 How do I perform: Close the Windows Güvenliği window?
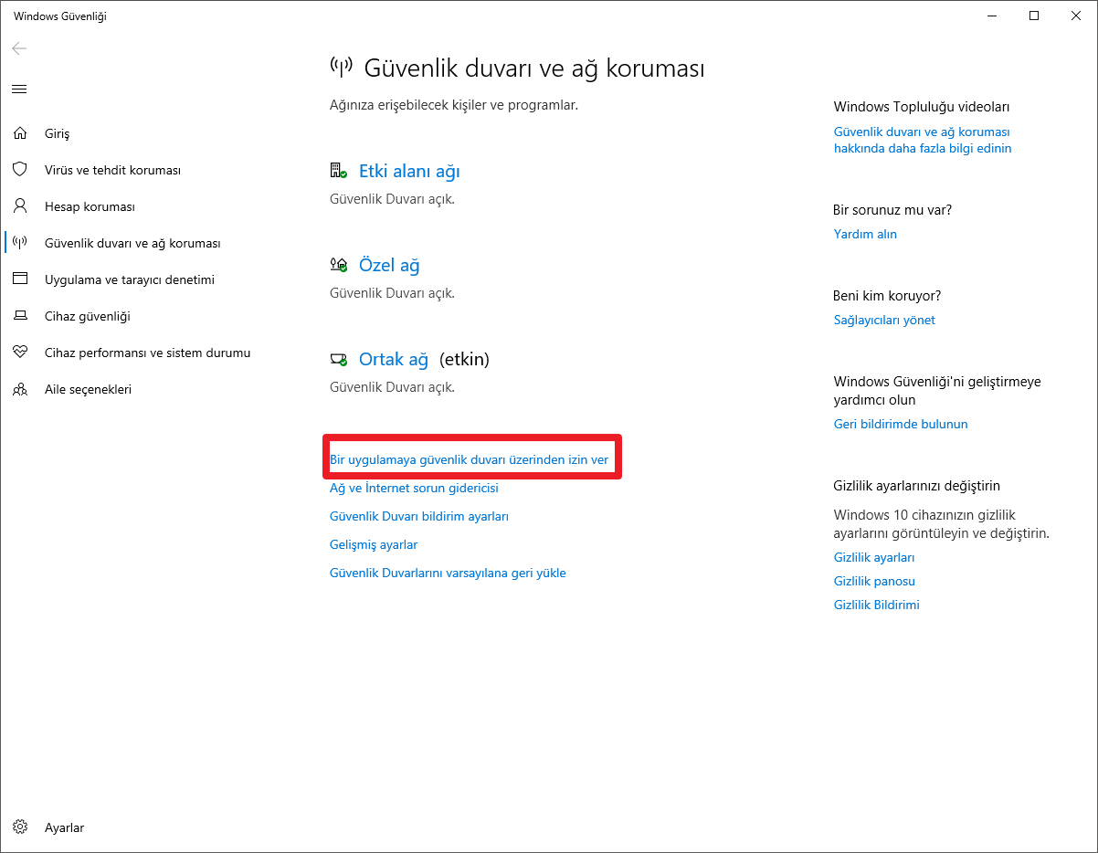(x=1076, y=16)
